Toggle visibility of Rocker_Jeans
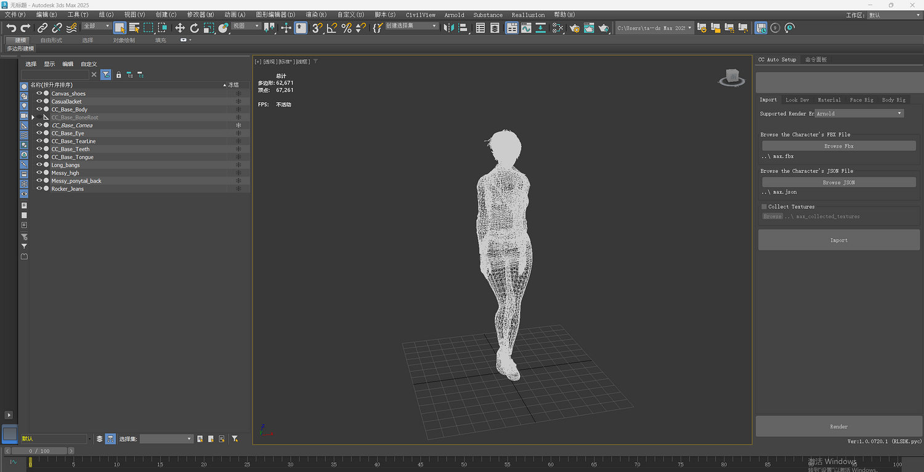 39,189
